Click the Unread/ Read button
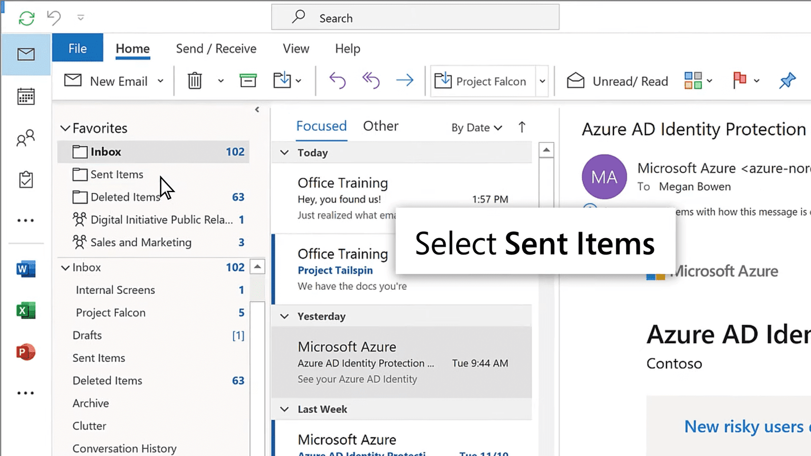The image size is (811, 456). [617, 81]
